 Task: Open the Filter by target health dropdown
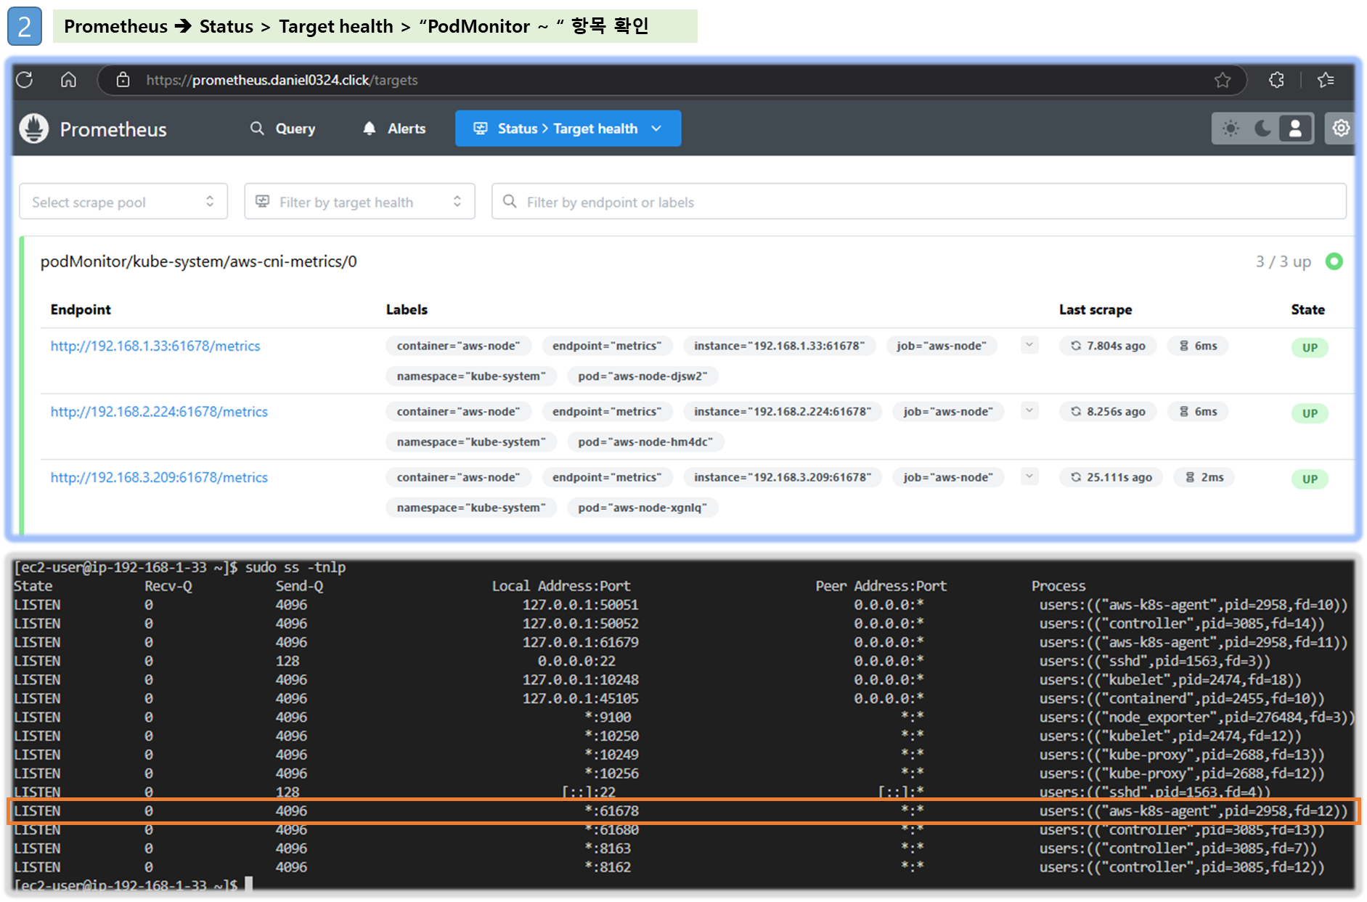(x=359, y=202)
